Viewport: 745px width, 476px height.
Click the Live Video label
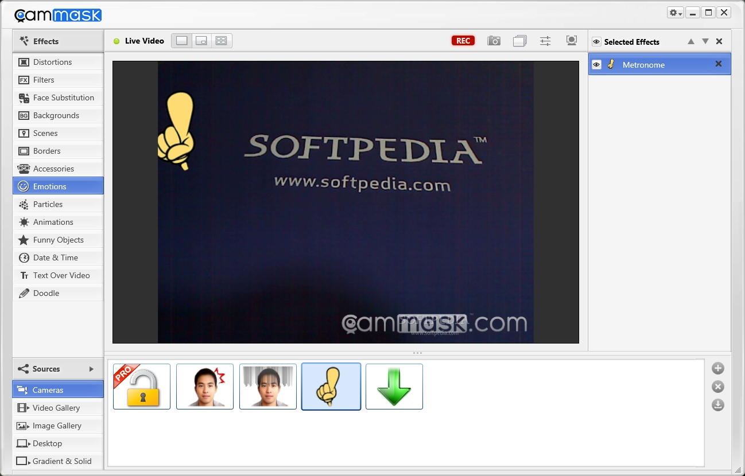(x=144, y=41)
